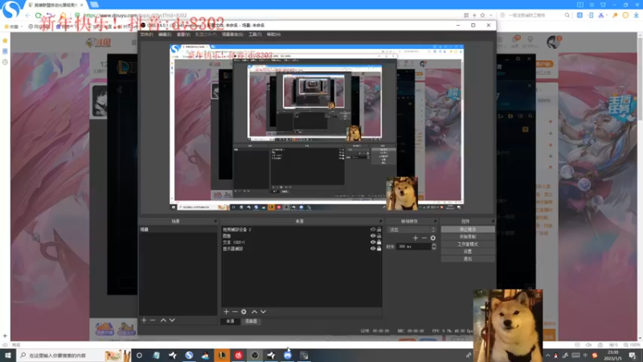This screenshot has height=362, width=643.
Task: Open source properties gear icon
Action: (x=244, y=311)
